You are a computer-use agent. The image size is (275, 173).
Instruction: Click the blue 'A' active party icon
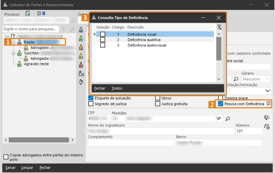pos(81,30)
